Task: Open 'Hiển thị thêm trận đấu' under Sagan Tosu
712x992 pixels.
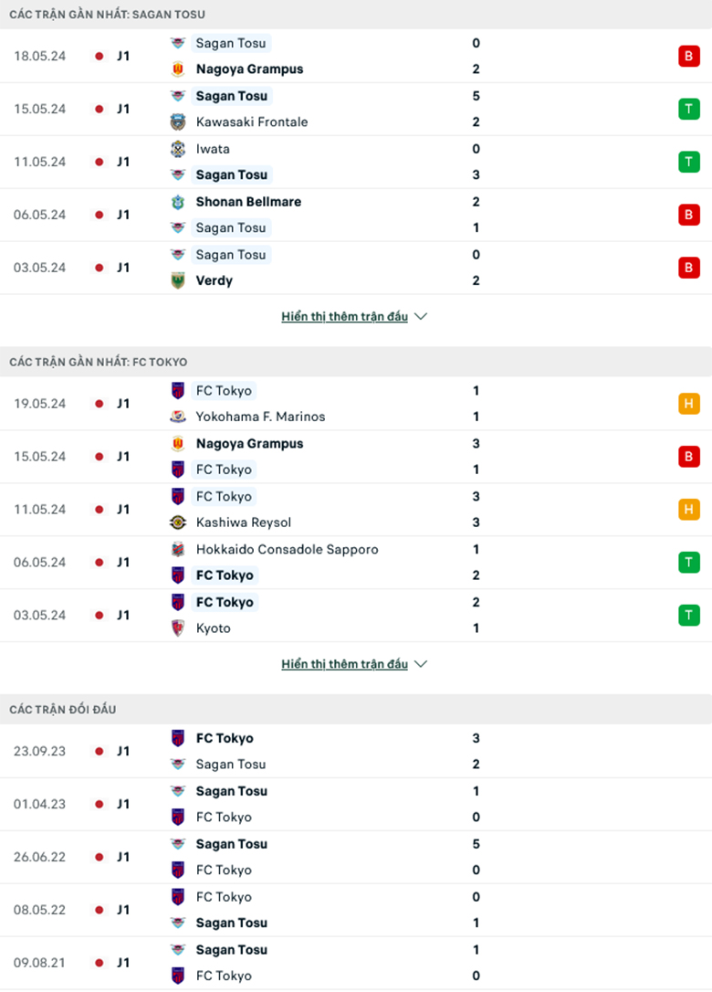Action: (345, 317)
